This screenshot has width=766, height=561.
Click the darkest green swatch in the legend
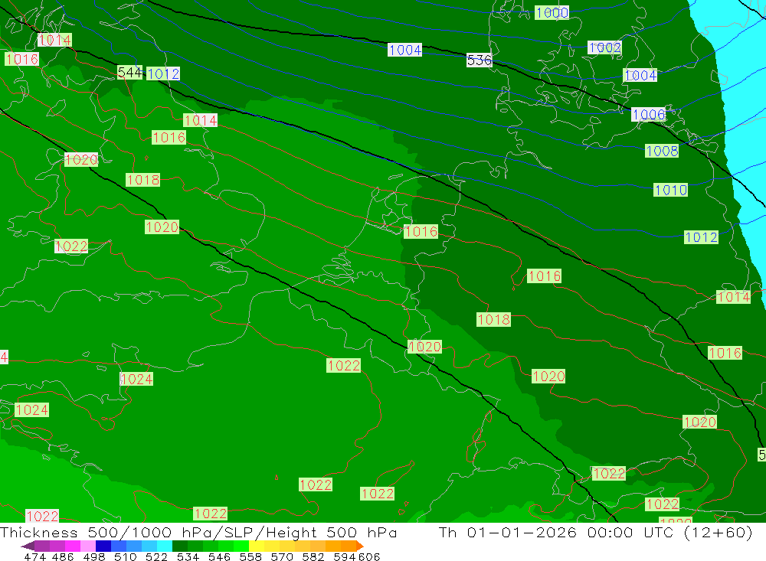pyautogui.click(x=180, y=546)
